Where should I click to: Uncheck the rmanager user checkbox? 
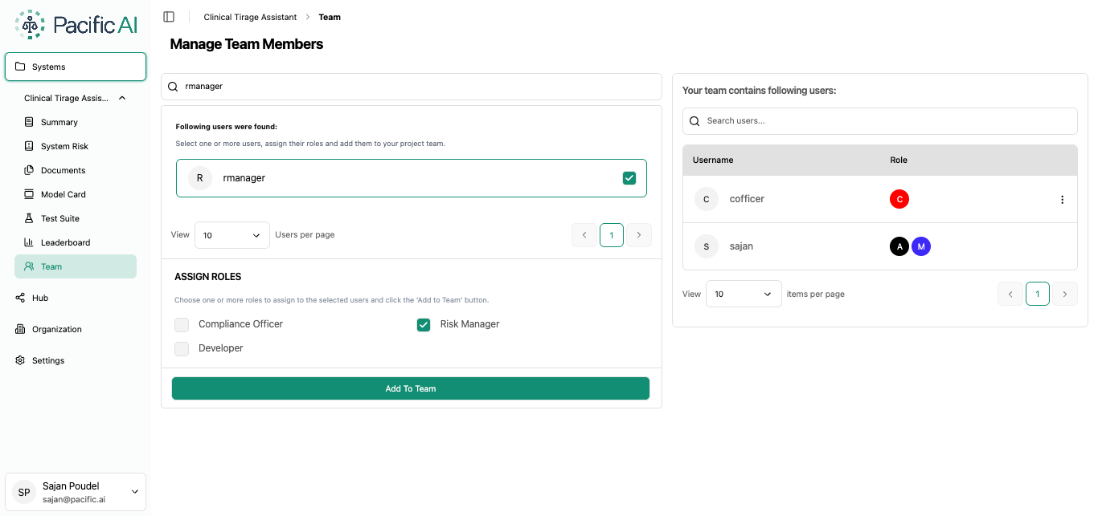point(629,178)
